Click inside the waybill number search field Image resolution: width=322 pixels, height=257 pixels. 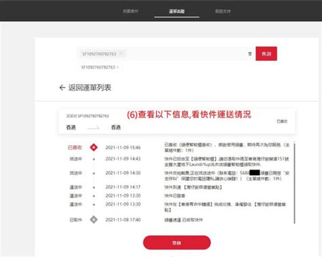coord(165,54)
